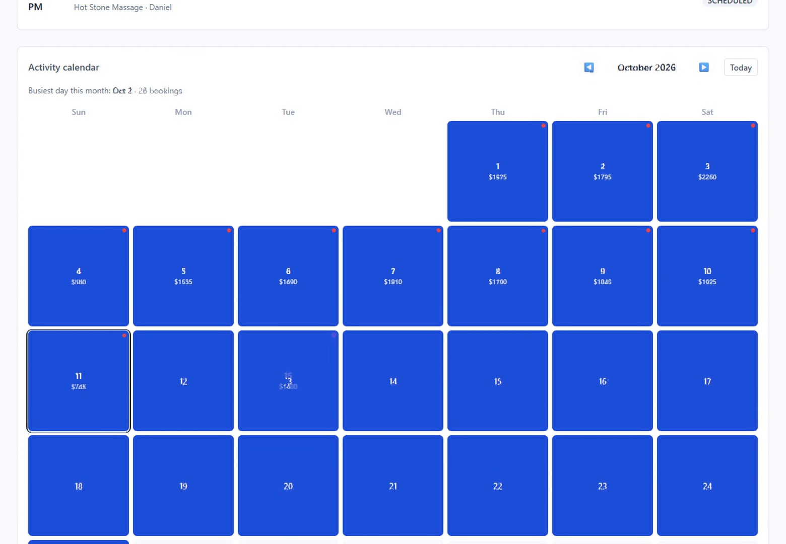Click the Wed weekday column header

393,112
